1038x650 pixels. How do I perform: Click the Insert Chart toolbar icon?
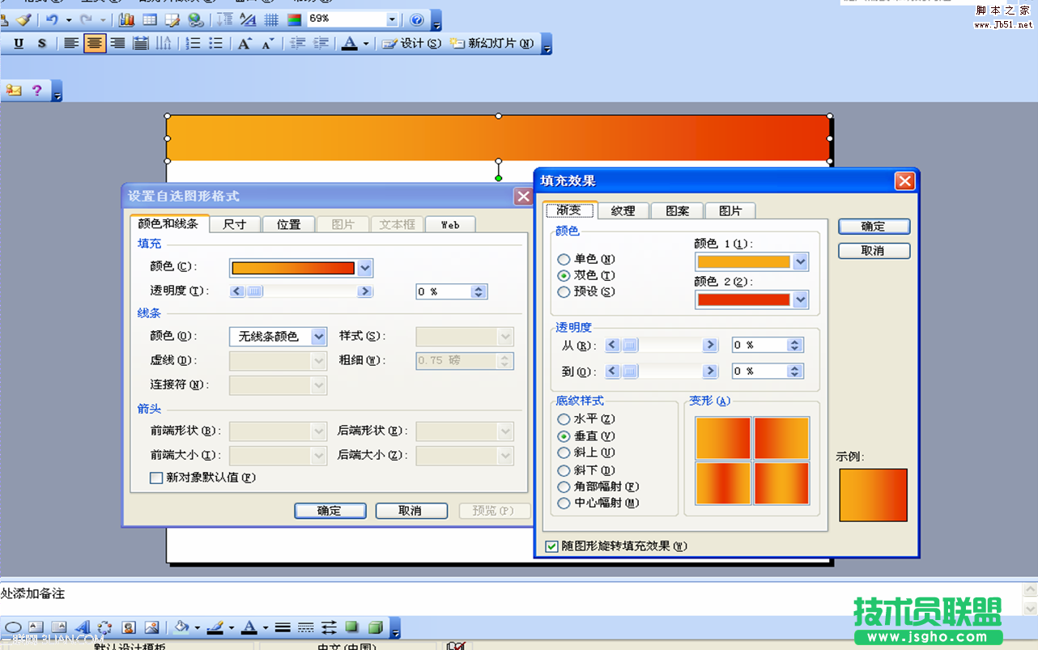[x=128, y=19]
